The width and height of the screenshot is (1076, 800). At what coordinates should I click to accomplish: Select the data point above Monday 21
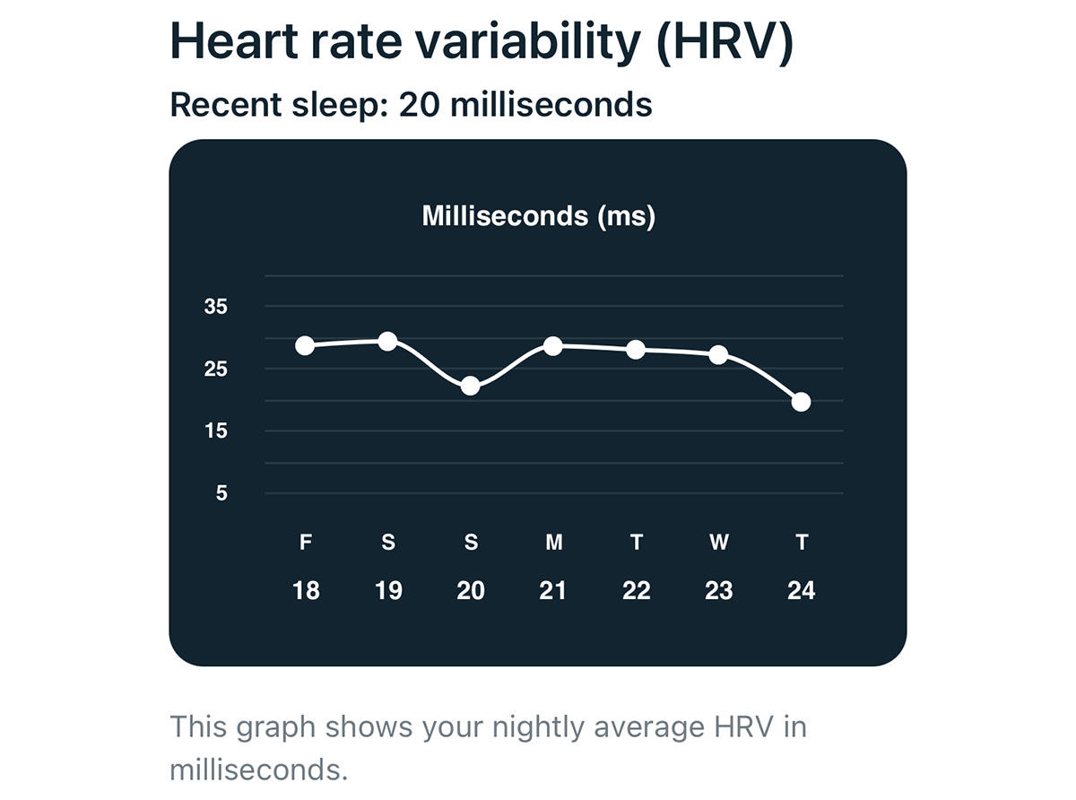pos(553,345)
